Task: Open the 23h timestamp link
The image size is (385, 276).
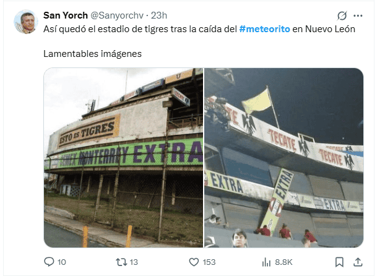Action: [x=159, y=15]
